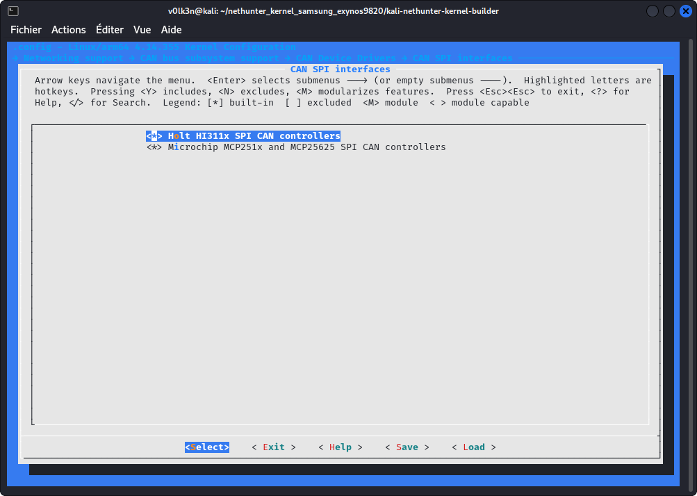Toggle the Microchip MCP251x <*> state marker
This screenshot has width=697, height=496.
click(x=154, y=147)
